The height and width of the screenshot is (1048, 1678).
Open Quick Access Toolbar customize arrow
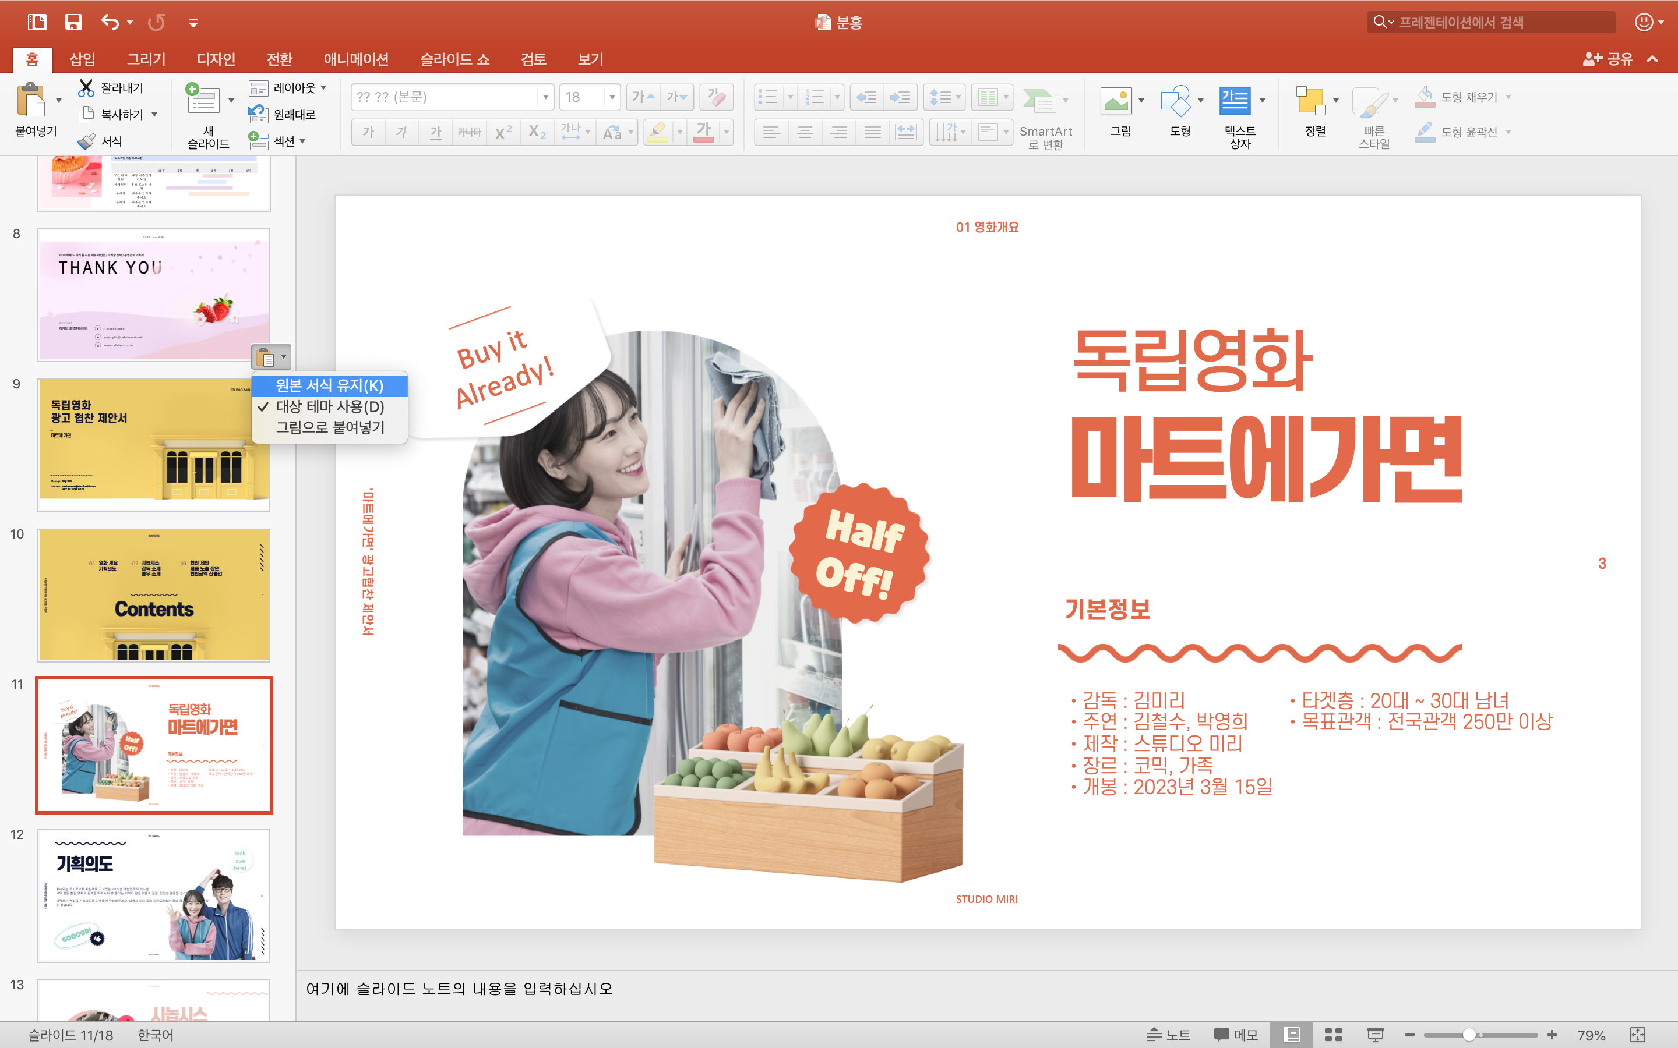193,23
